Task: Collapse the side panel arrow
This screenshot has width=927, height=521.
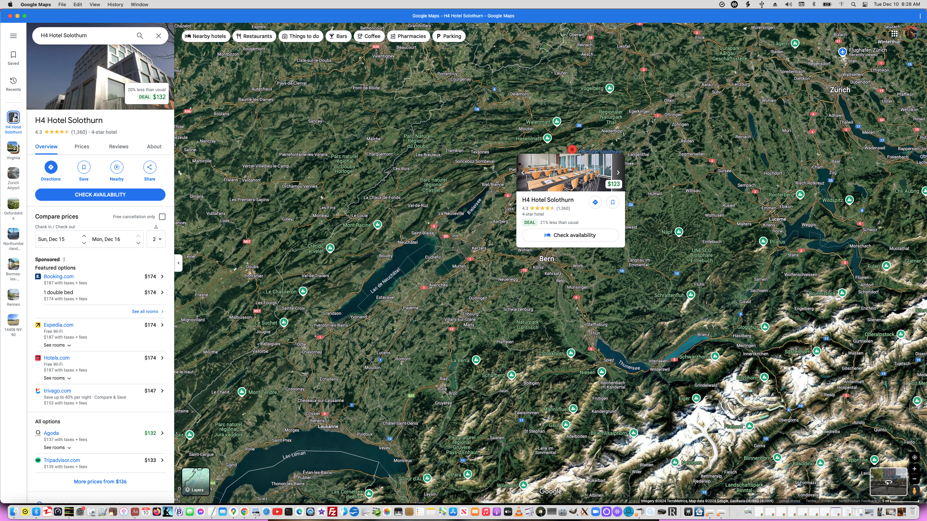Action: coord(179,263)
